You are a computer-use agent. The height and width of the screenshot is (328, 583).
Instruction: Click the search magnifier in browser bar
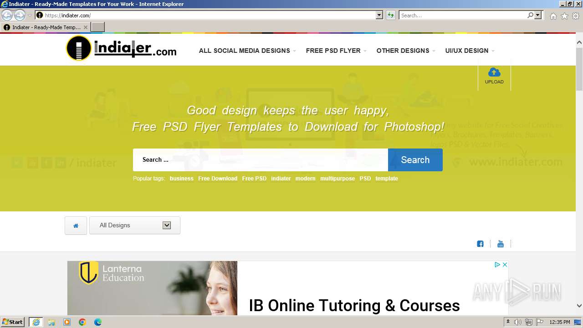pyautogui.click(x=530, y=15)
